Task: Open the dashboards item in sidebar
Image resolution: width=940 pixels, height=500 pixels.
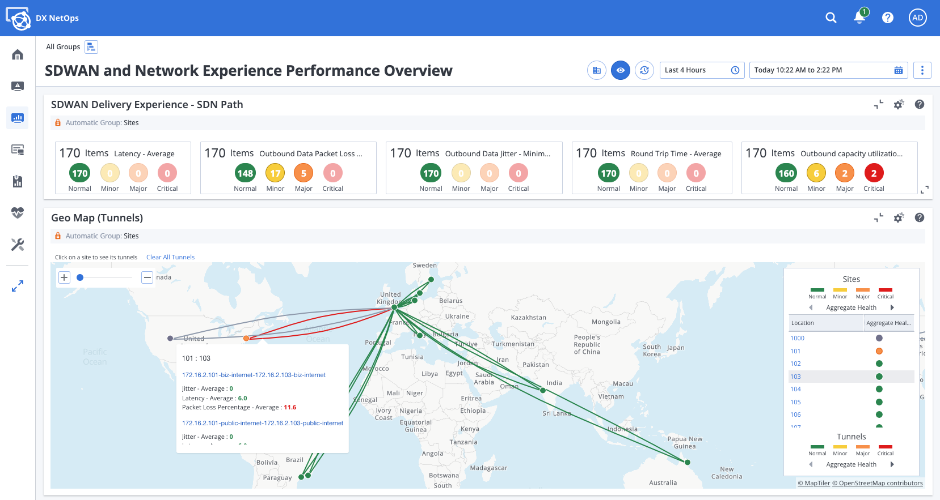Action: (18, 118)
